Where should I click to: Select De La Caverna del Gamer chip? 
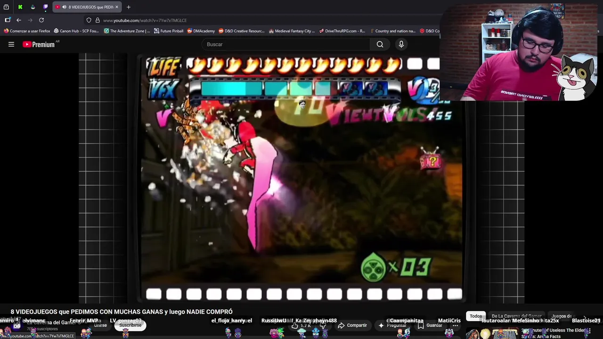pos(516,316)
